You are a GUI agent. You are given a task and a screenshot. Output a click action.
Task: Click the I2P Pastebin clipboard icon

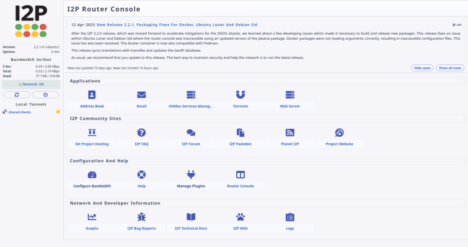240,132
